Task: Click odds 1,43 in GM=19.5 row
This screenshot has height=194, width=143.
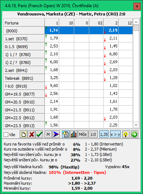Action: (x=111, y=94)
